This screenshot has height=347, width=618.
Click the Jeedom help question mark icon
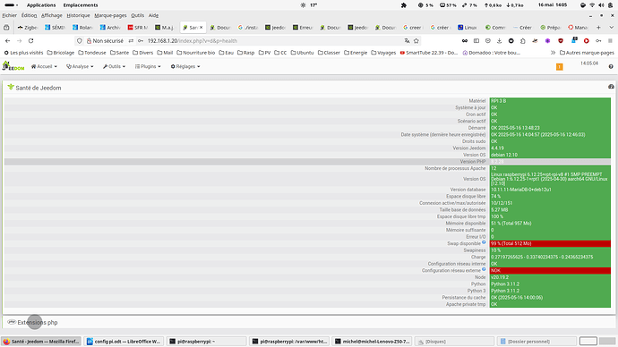point(611,66)
